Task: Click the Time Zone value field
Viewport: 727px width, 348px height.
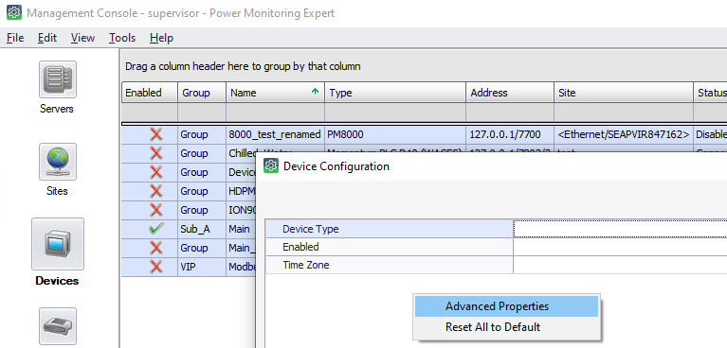Action: [620, 265]
